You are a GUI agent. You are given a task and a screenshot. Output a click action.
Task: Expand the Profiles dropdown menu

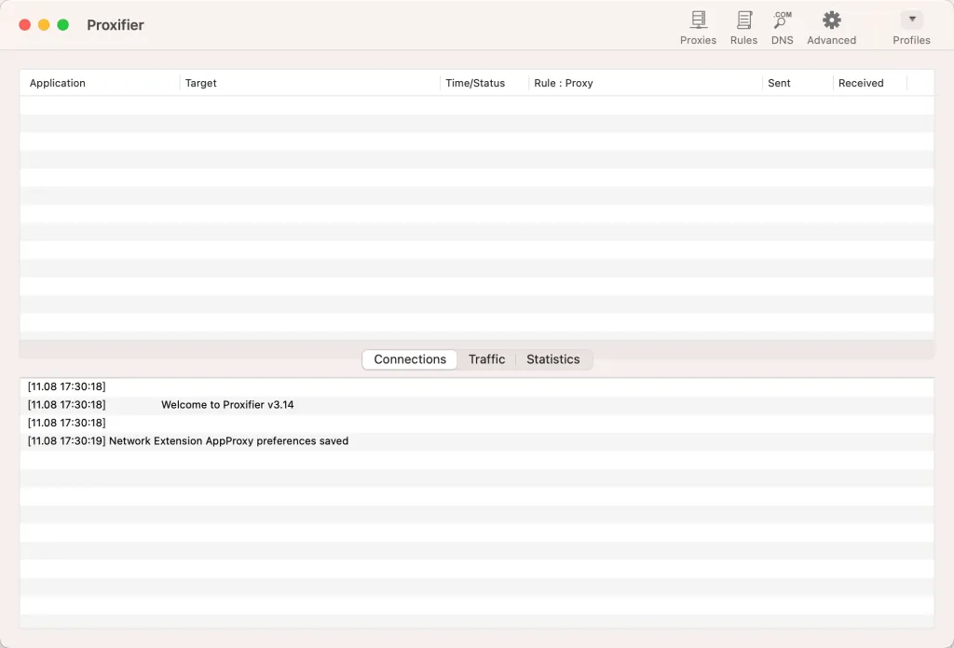[911, 20]
